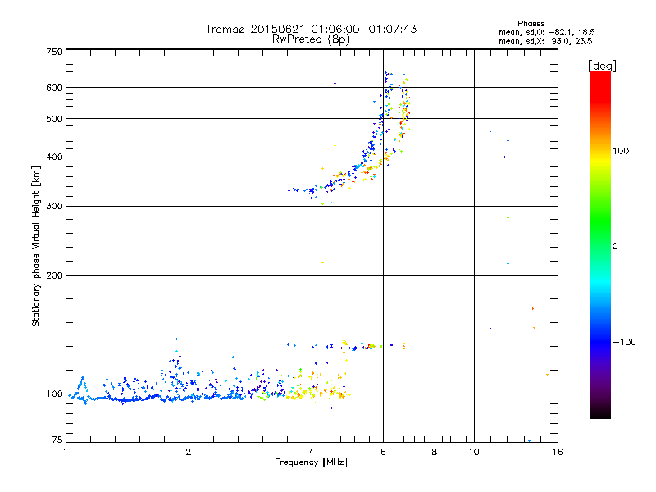Click the colorbar tick label '0'
This screenshot has height=492, width=656.
[615, 247]
